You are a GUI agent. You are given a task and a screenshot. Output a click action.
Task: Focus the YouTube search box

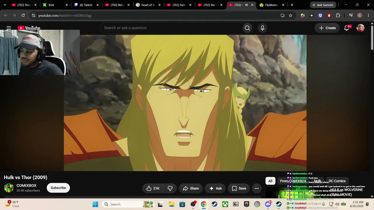(x=171, y=28)
